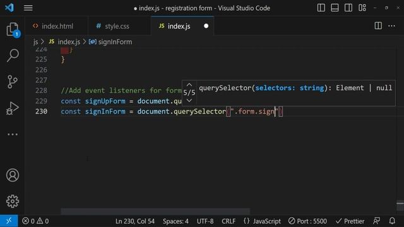Open the Explorer view in the activity bar
404x227 pixels.
click(x=13, y=30)
